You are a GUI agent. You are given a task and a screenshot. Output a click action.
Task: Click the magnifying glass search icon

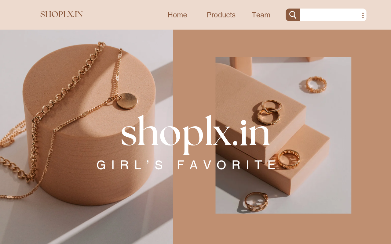coord(293,15)
